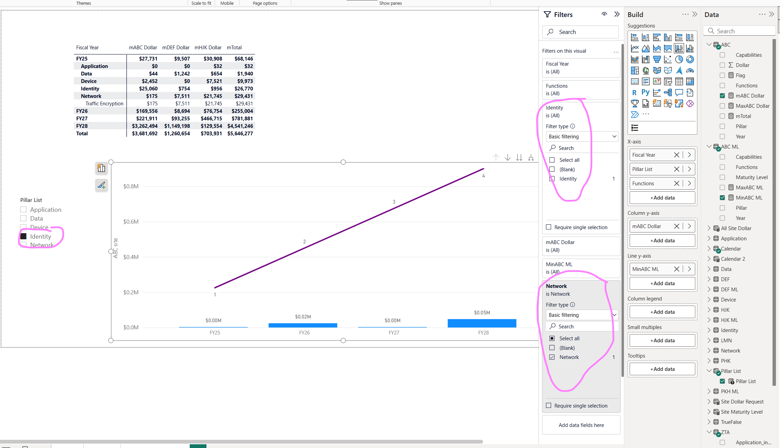Screen dimensions: 780x448
Task: Select the Slicer visual icon
Action: (x=668, y=82)
